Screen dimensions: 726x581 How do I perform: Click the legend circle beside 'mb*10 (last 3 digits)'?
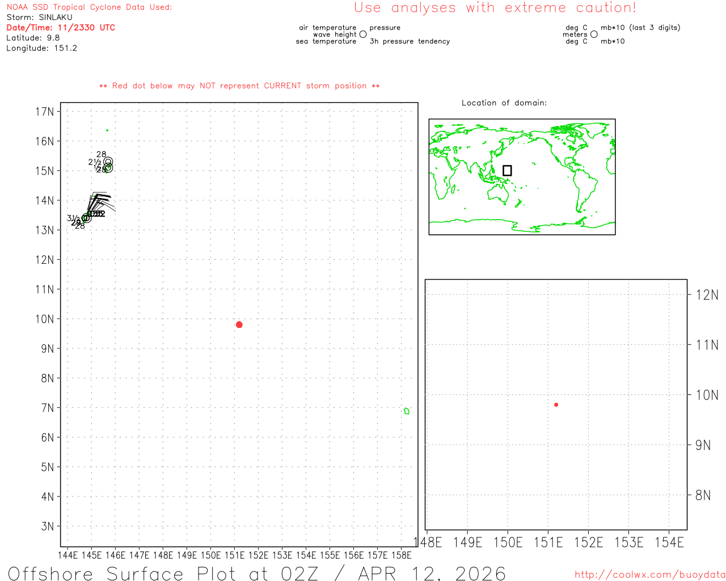tap(594, 34)
